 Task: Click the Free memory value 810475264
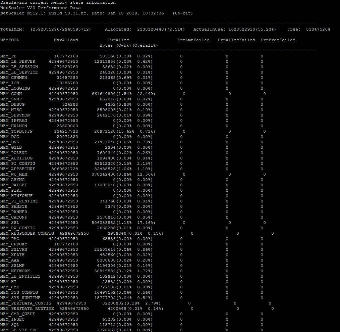coord(318,29)
